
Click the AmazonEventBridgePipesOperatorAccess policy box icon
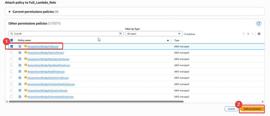point(26,59)
